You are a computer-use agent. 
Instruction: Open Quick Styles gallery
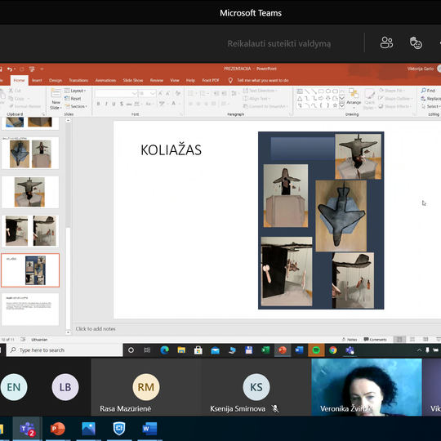[369, 99]
